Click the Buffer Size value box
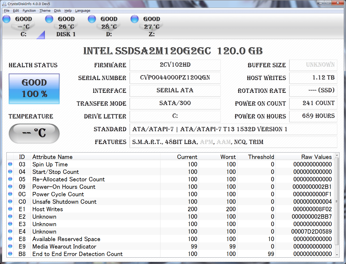The width and height of the screenshot is (346, 264). 313,65
